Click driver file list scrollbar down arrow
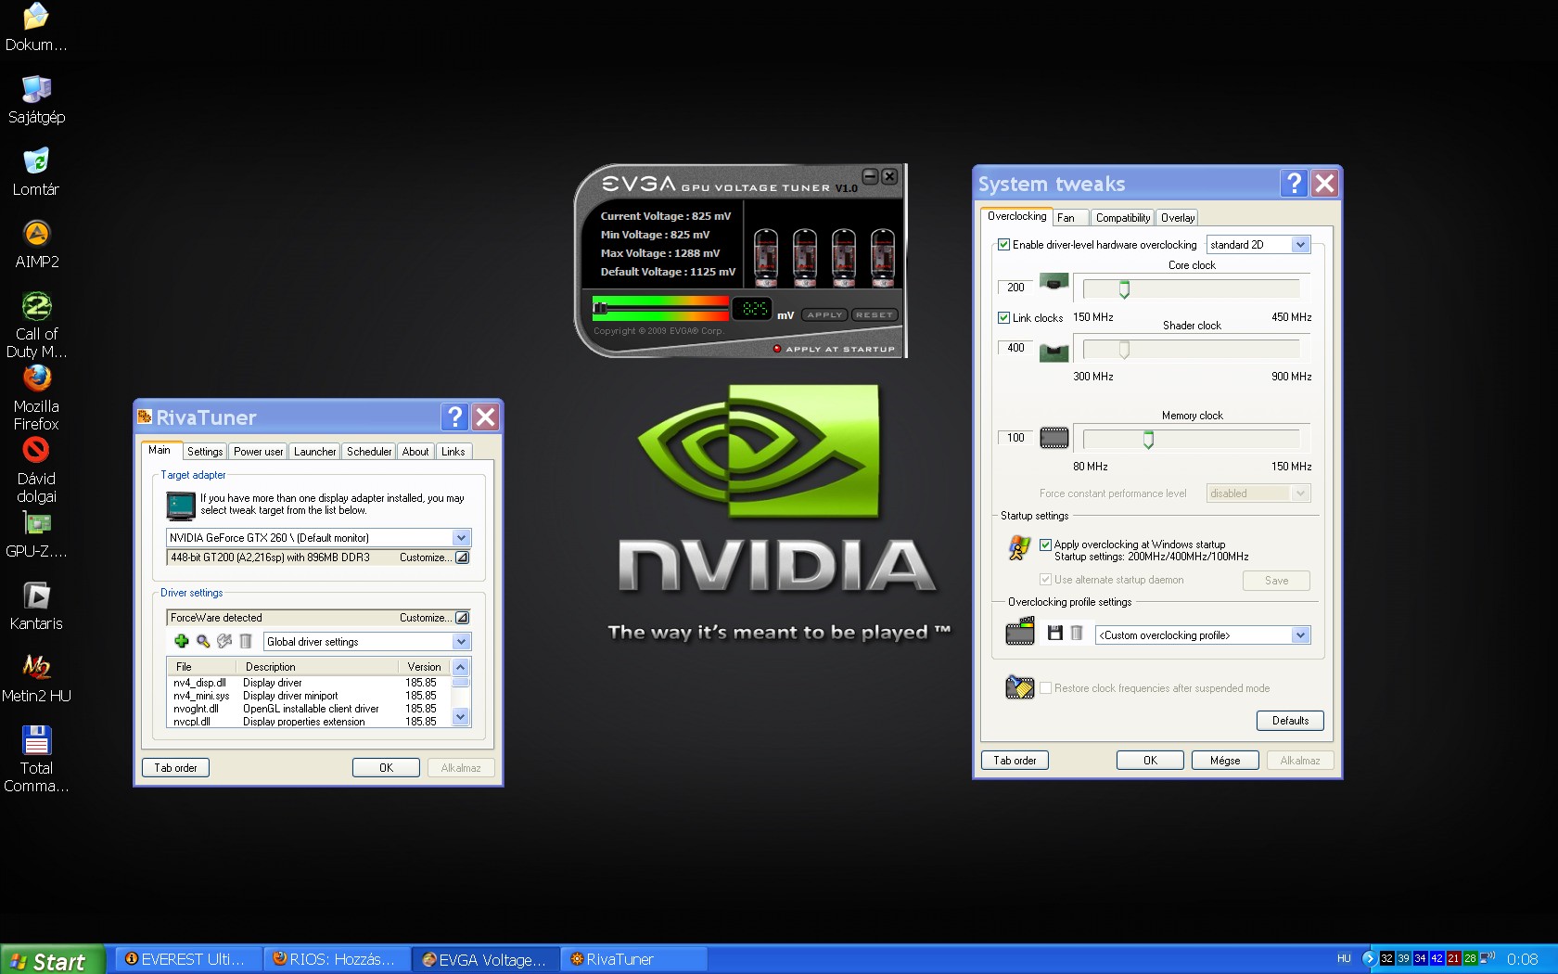The image size is (1558, 974). click(x=460, y=717)
